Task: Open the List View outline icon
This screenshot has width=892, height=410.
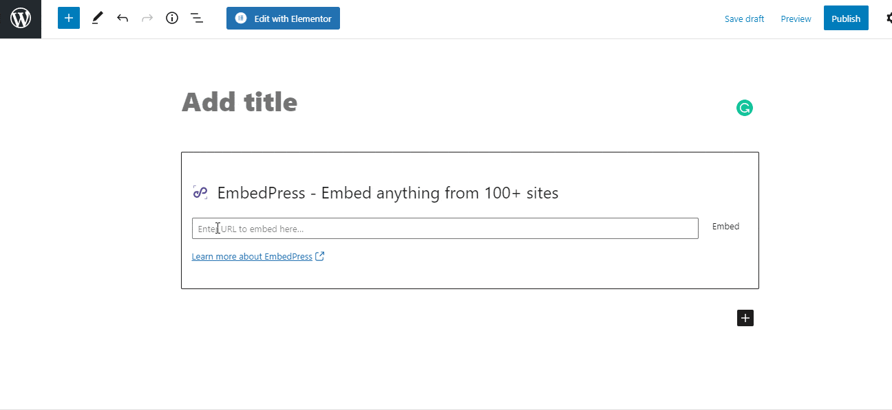Action: click(197, 19)
